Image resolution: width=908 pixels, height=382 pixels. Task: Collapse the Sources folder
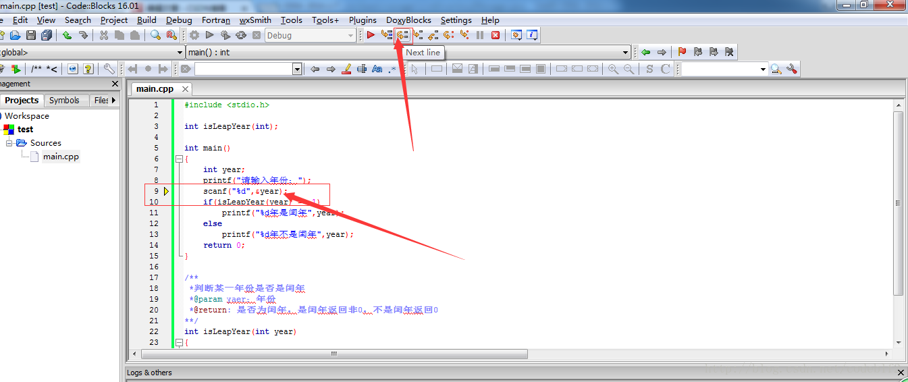[x=9, y=143]
